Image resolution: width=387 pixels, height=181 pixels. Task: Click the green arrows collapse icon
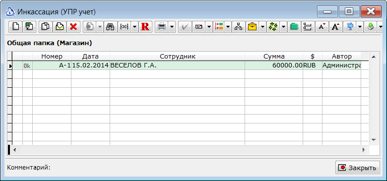273,27
